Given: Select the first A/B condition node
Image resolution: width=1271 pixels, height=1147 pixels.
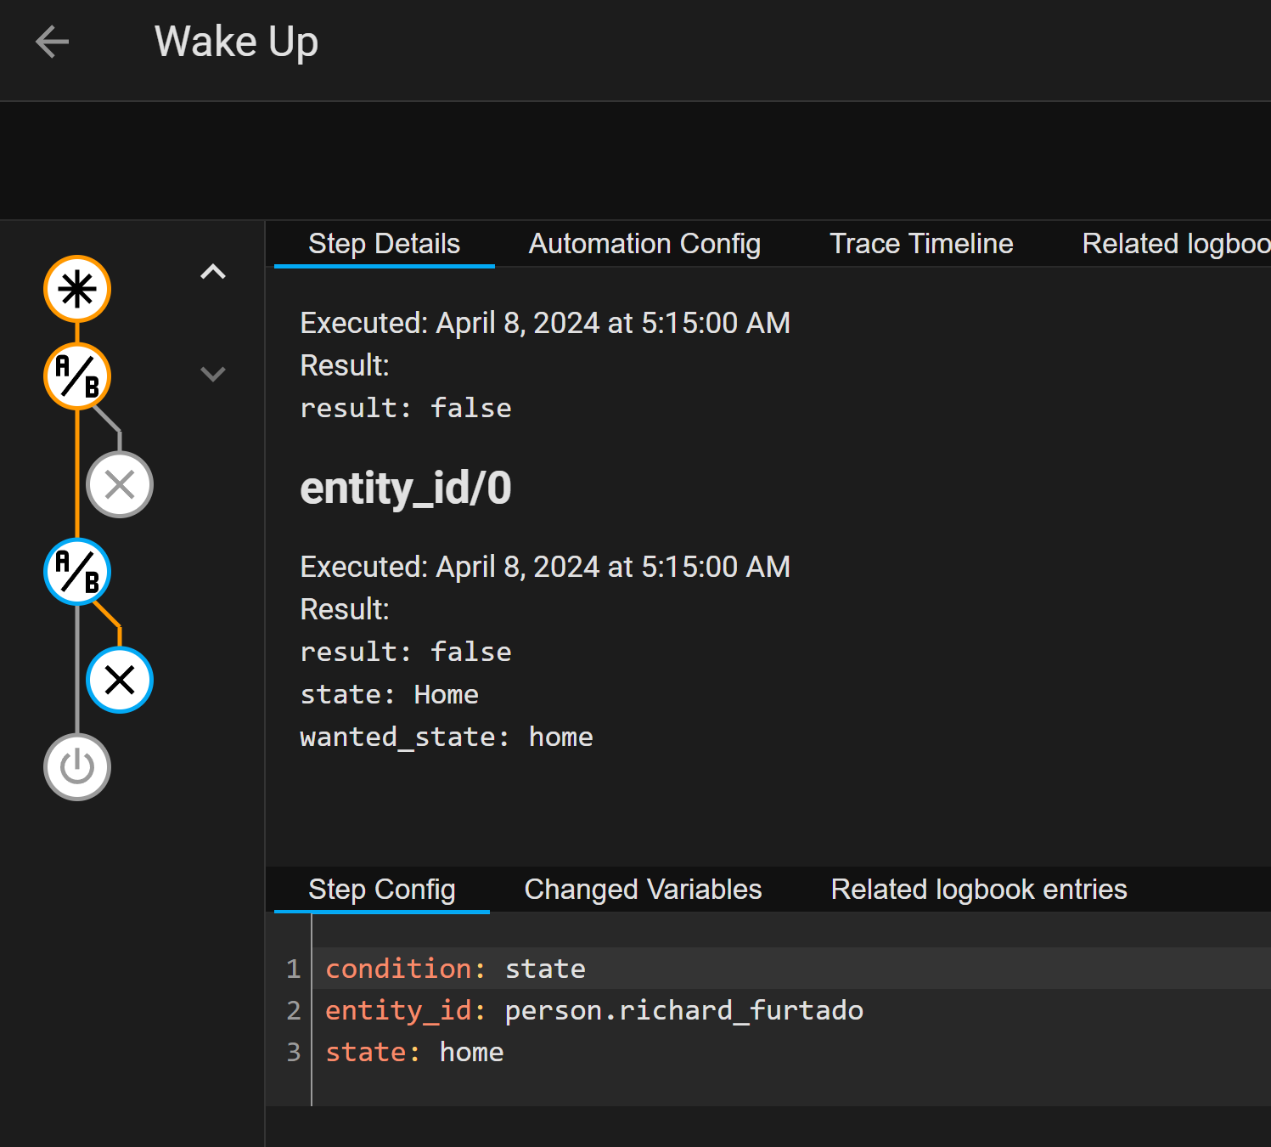Looking at the screenshot, I should point(76,376).
